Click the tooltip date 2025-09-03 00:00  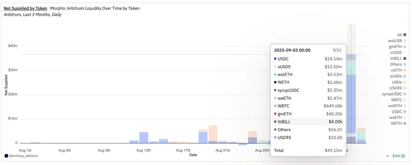click(x=292, y=50)
